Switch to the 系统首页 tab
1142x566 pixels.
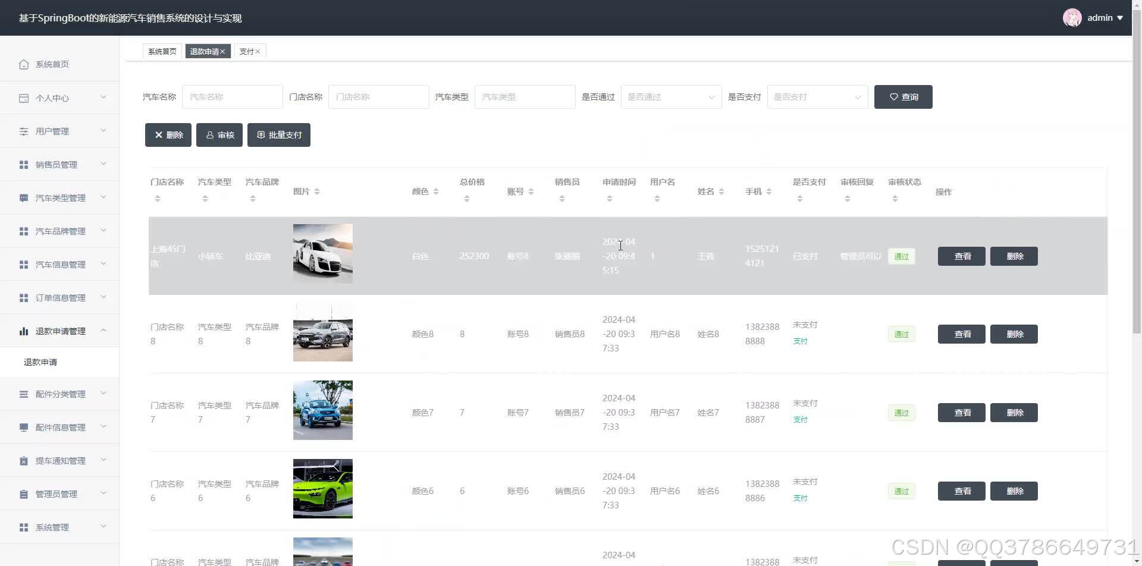tap(162, 52)
